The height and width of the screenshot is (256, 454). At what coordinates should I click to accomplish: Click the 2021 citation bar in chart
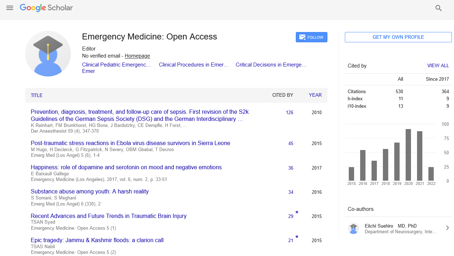point(420,156)
